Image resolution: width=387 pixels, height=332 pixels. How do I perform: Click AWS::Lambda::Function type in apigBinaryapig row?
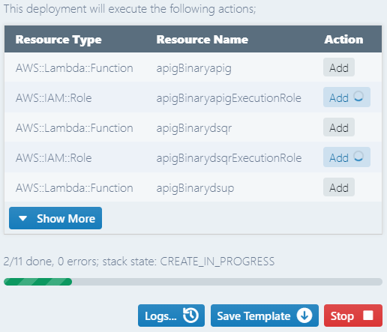coord(74,68)
